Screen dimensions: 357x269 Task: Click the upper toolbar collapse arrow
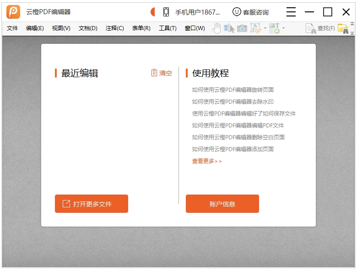pos(352,24)
